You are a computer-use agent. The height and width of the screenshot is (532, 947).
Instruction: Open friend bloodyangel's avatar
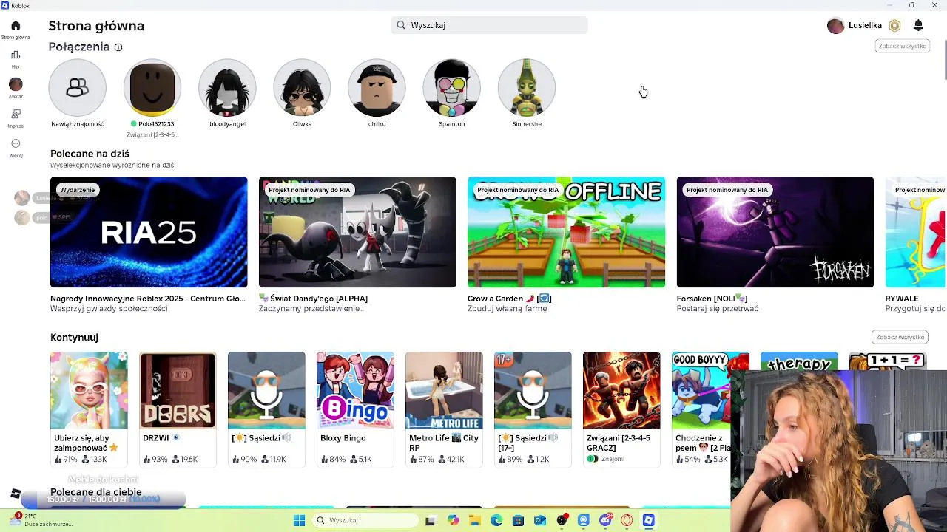[x=227, y=88]
